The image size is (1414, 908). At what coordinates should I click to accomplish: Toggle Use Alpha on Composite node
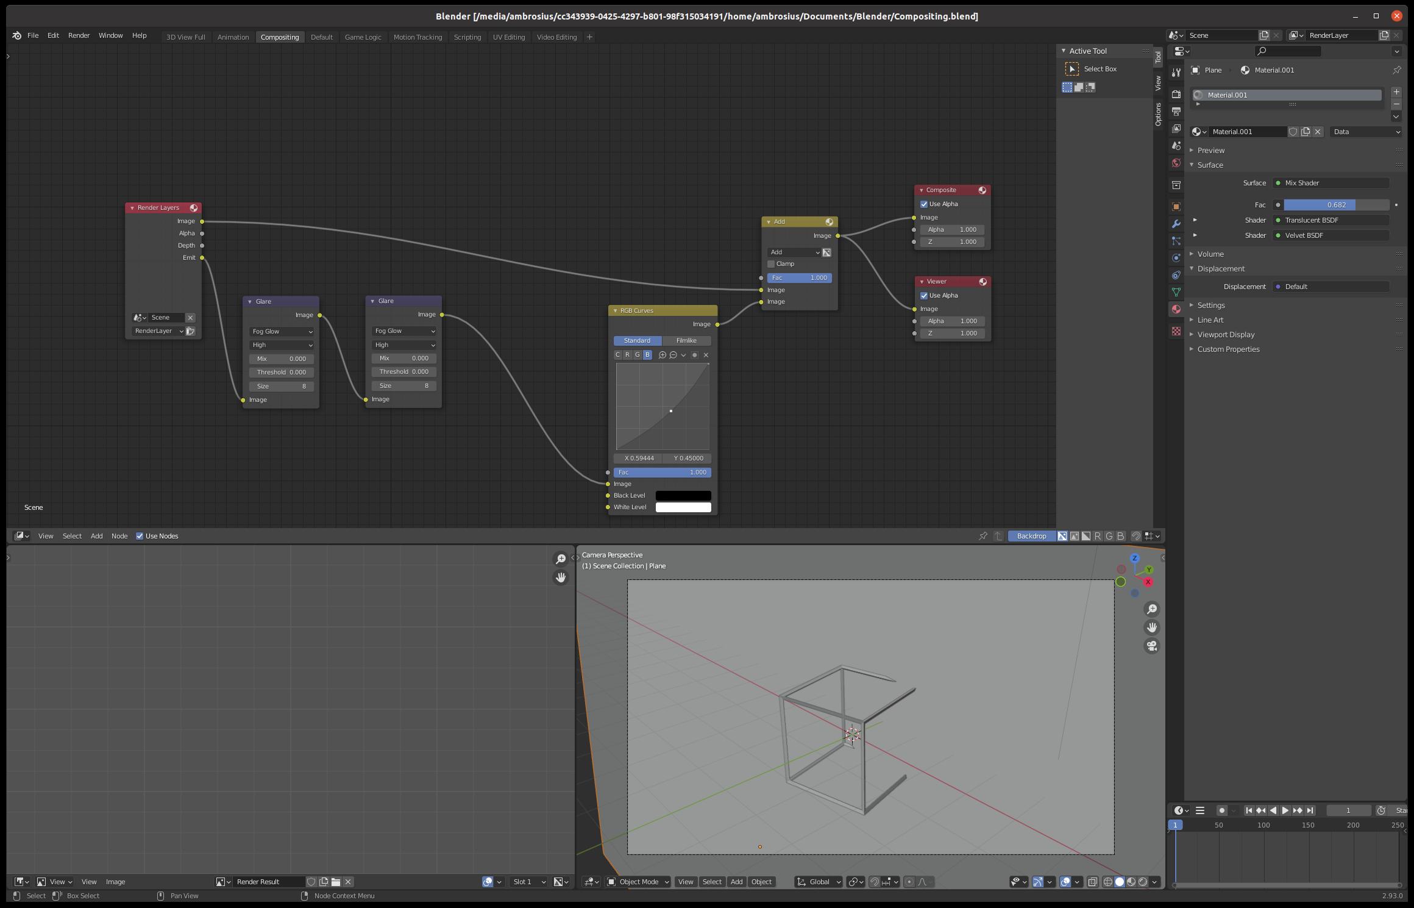[x=924, y=204]
